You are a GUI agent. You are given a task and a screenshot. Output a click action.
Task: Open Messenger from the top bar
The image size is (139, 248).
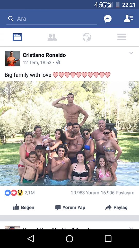[108, 19]
